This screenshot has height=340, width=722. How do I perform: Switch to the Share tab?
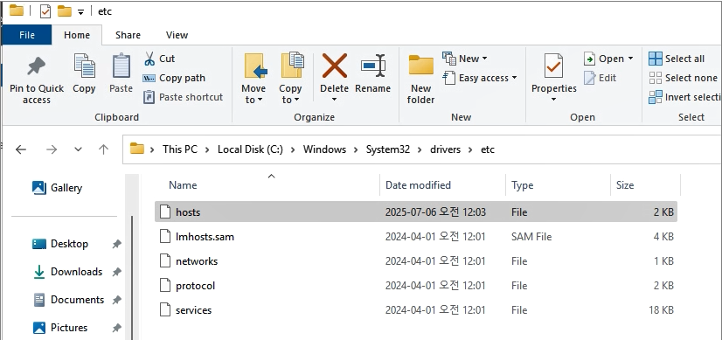[x=128, y=35]
